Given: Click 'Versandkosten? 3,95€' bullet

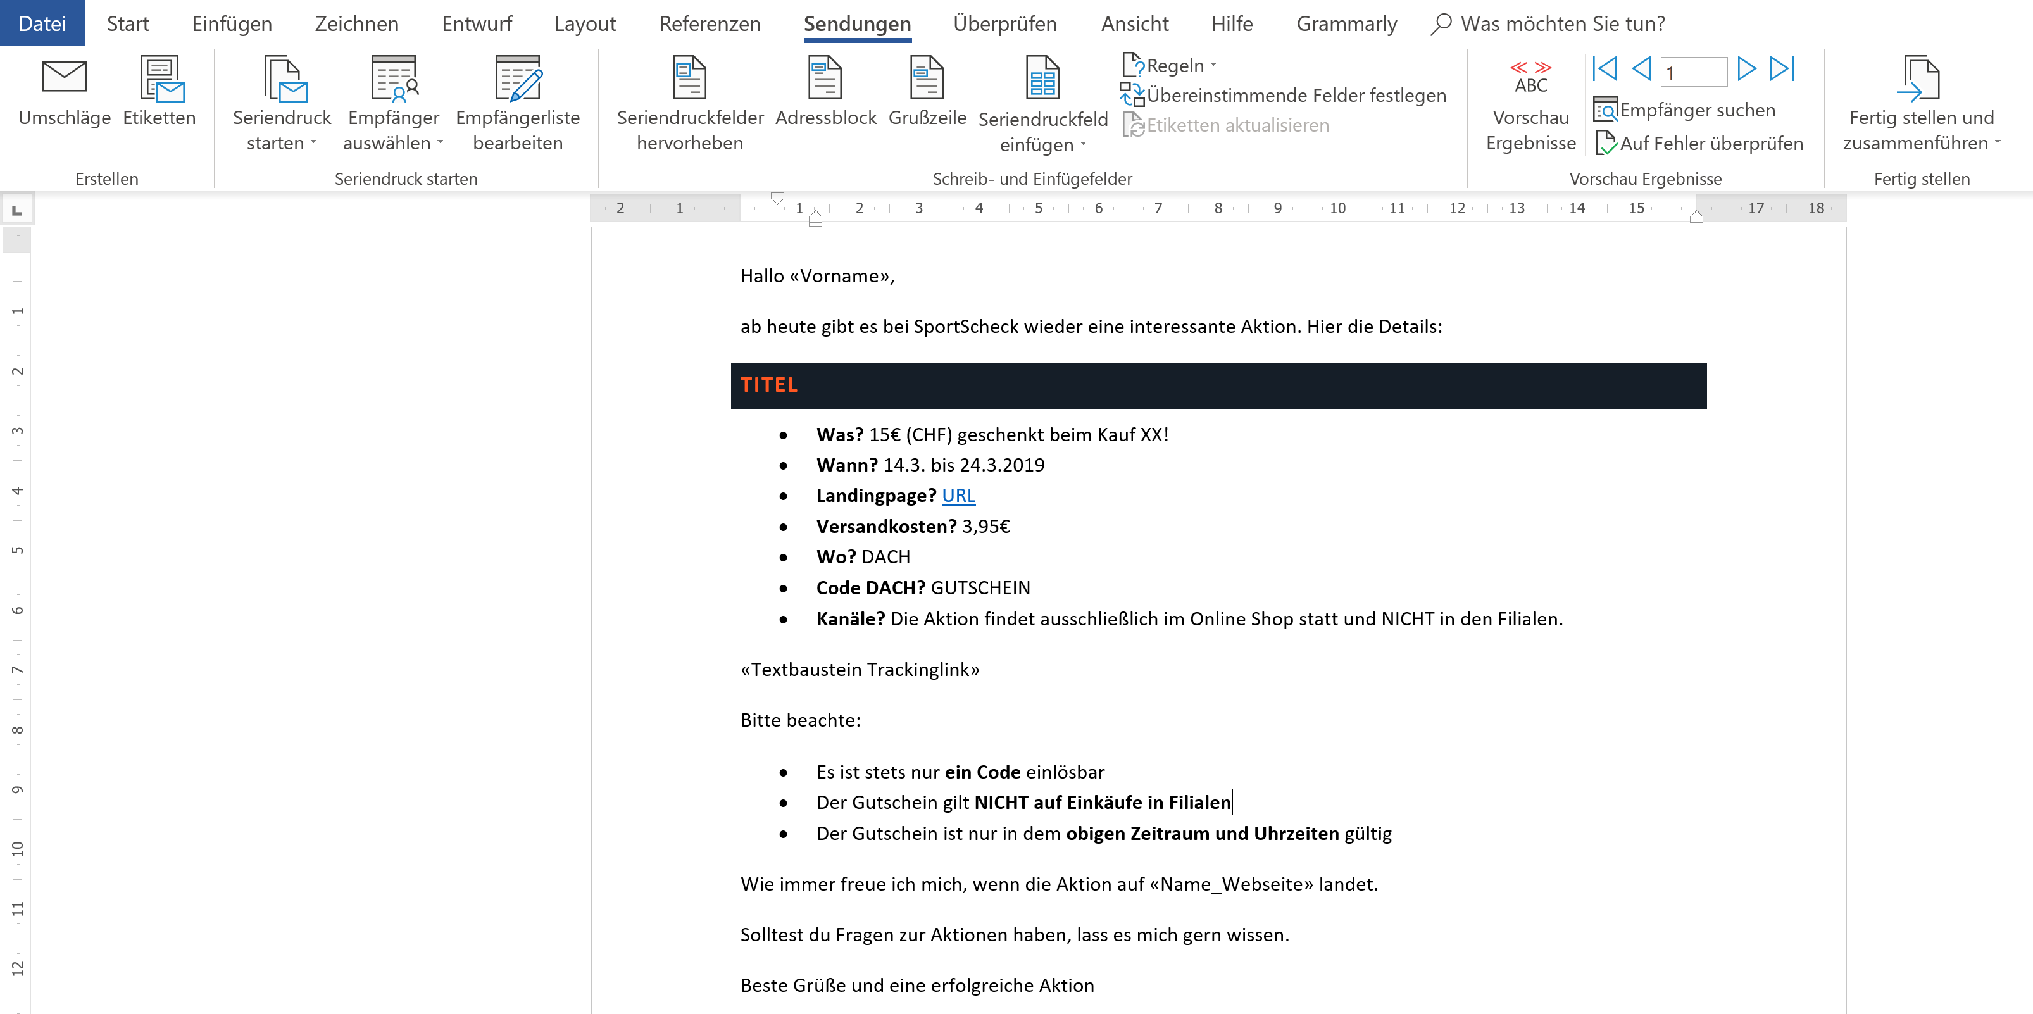Looking at the screenshot, I should [x=912, y=527].
